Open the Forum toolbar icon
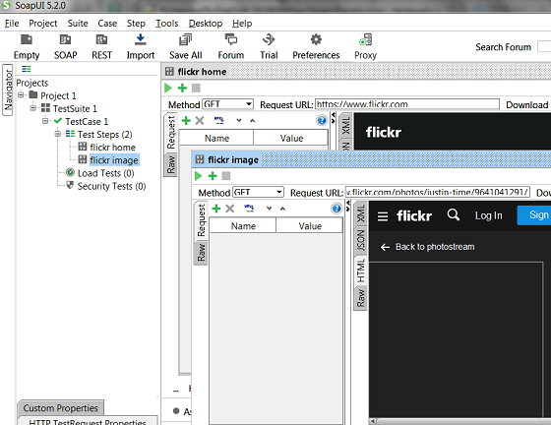The width and height of the screenshot is (551, 425). [231, 46]
